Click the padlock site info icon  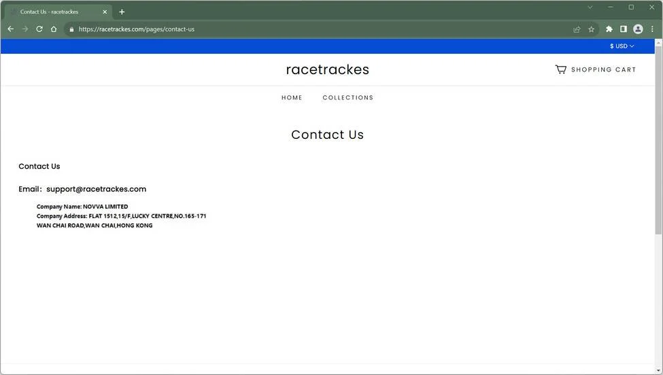71,29
